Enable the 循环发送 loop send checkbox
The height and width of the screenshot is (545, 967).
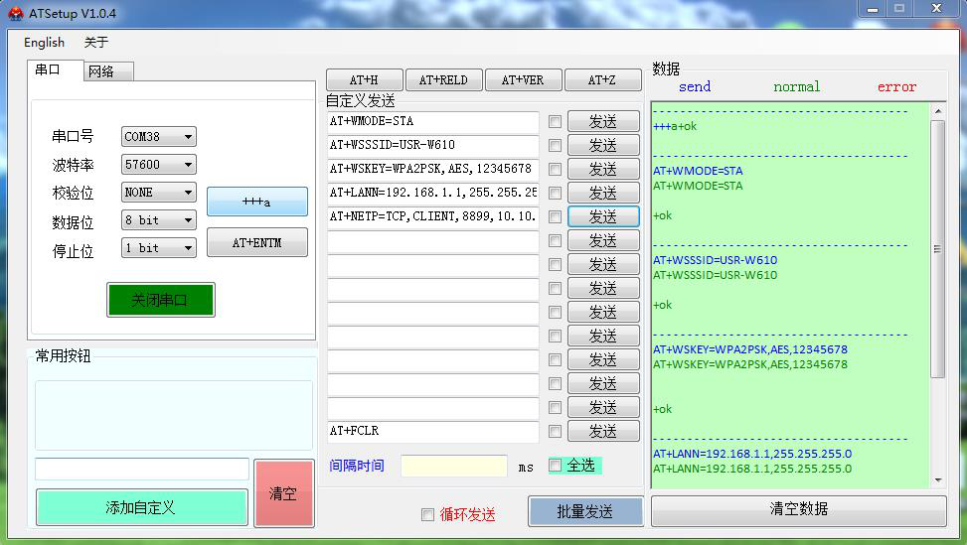(x=427, y=514)
